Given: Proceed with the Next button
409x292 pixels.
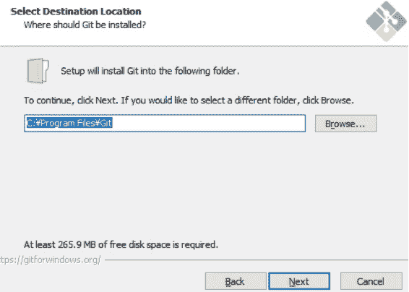Looking at the screenshot, I should (x=299, y=281).
